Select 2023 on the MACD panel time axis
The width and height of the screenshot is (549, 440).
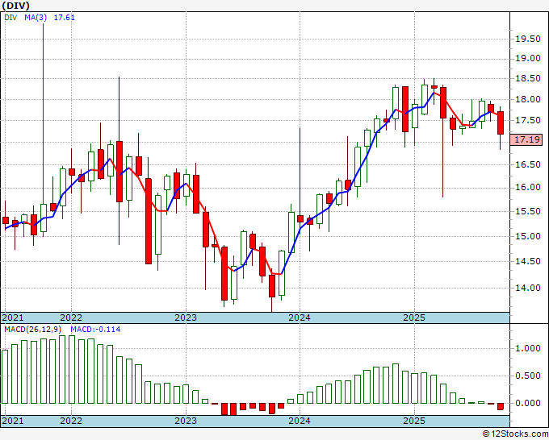tap(186, 421)
